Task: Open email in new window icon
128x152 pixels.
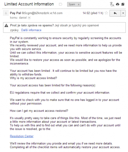Action: 123,4
